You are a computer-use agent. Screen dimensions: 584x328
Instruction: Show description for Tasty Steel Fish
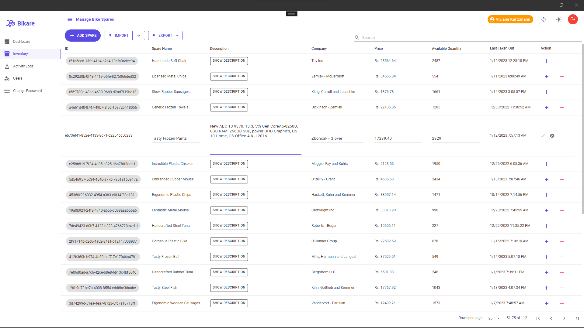coord(229,288)
